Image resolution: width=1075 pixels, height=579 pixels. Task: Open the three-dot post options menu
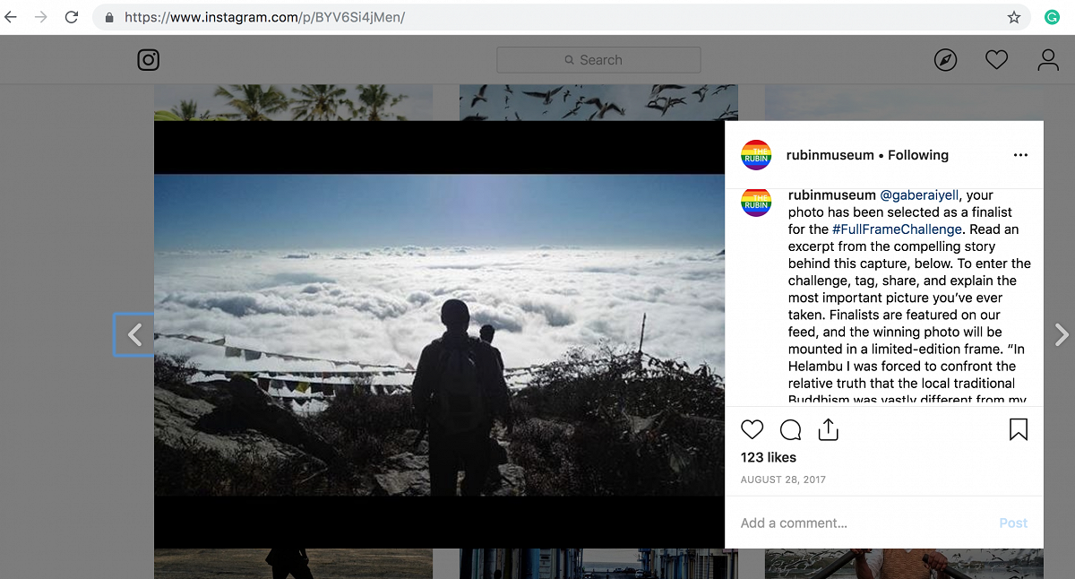[1020, 155]
